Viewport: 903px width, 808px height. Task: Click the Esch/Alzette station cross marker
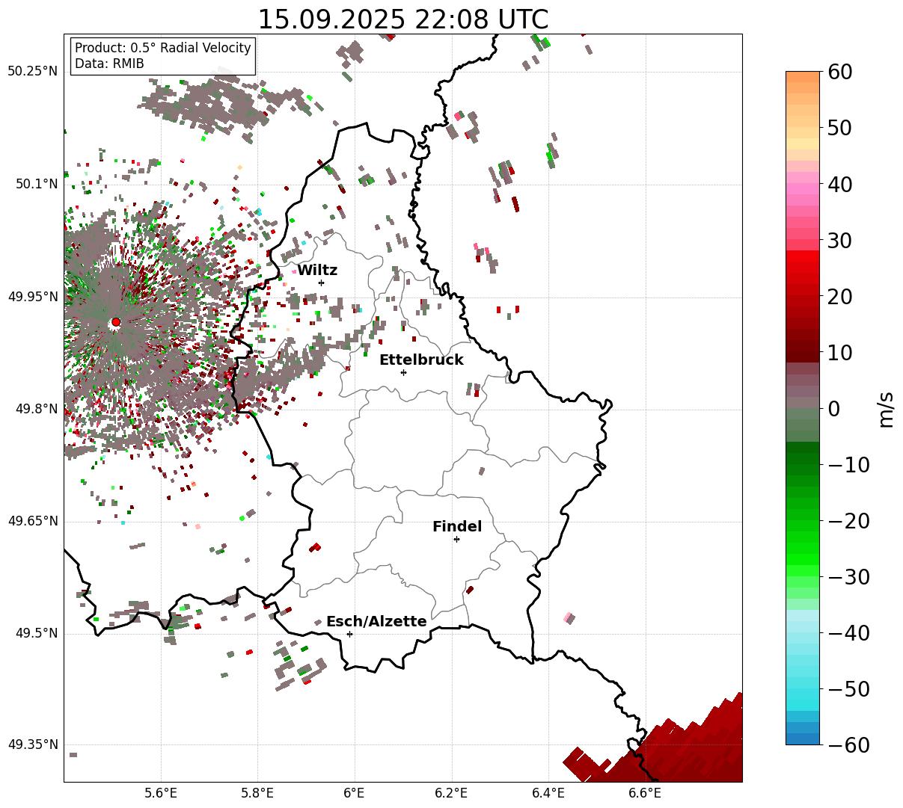pyautogui.click(x=349, y=634)
